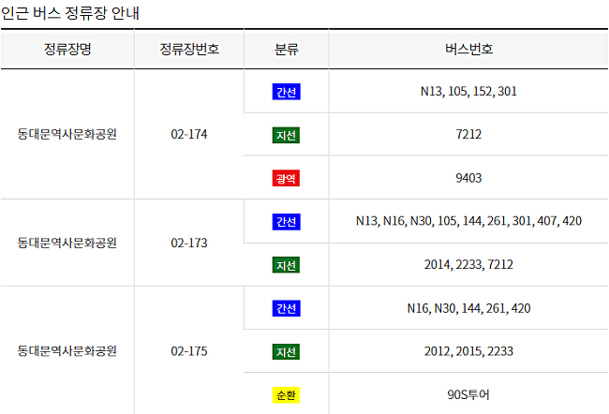Click the 지선 badge beside bus 7212 alone
609x414 pixels.
pos(286,135)
